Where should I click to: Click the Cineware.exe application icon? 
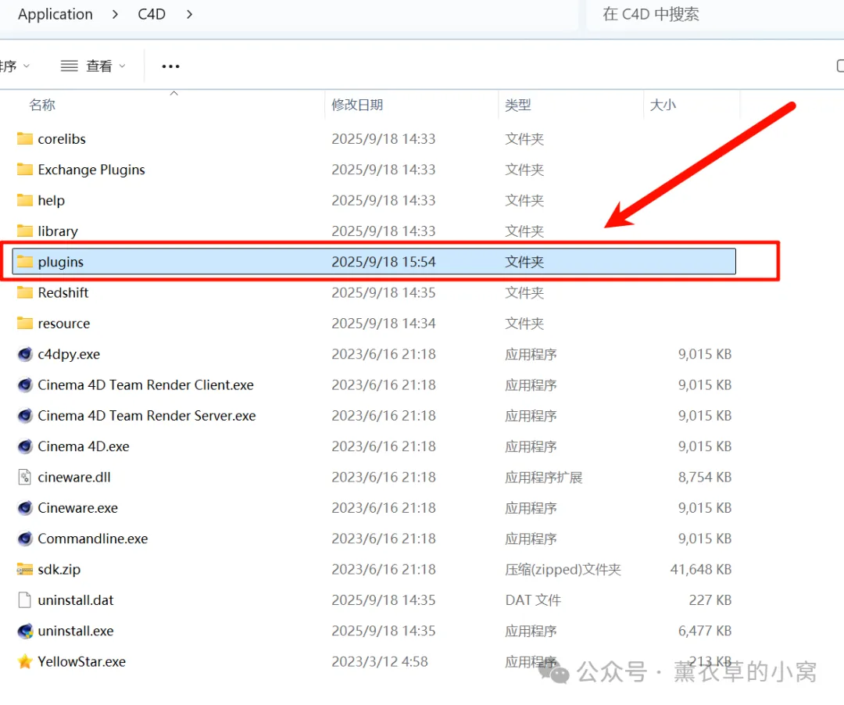pos(25,507)
